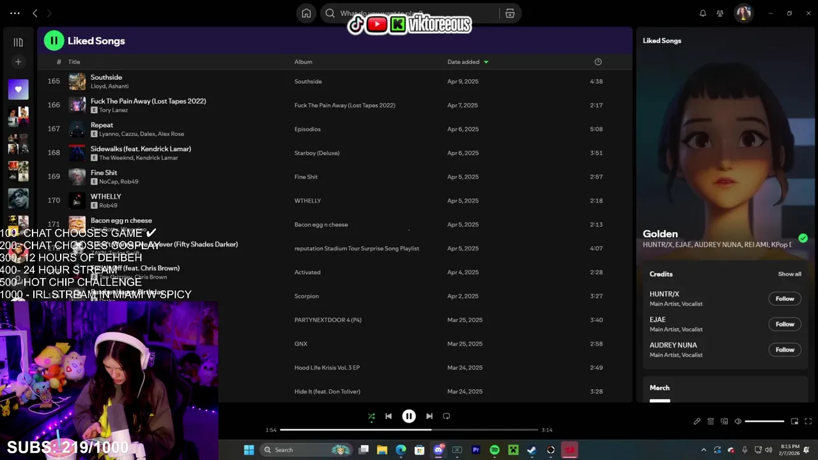
Task: Skip to the next track
Action: click(x=429, y=416)
